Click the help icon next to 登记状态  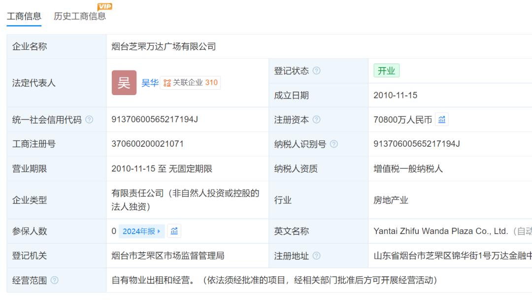point(316,70)
